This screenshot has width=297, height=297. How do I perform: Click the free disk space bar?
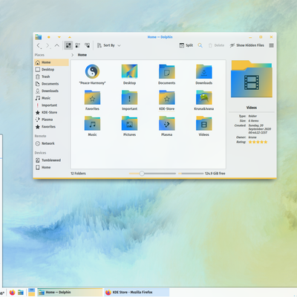(191, 174)
